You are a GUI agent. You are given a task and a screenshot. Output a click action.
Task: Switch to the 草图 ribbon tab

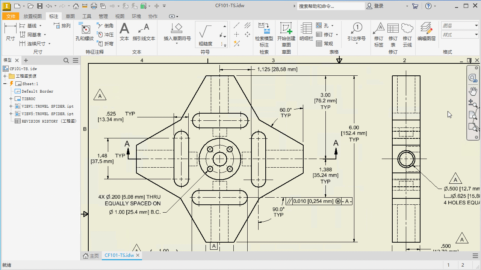pos(70,16)
